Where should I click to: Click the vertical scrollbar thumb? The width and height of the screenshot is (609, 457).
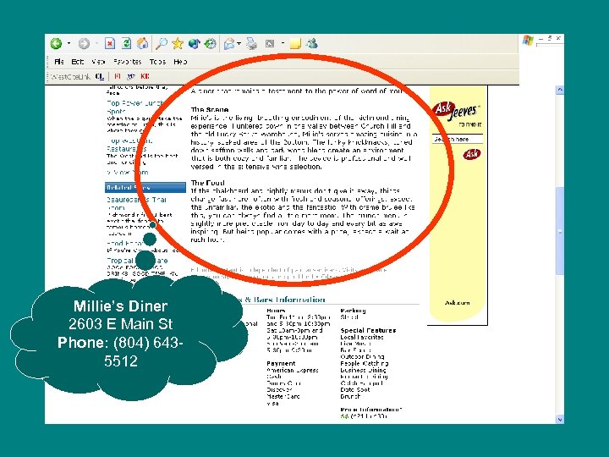[x=560, y=231]
